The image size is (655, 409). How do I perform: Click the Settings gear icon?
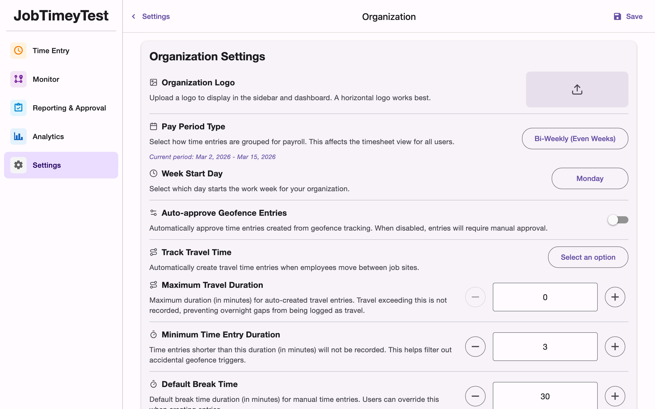coord(18,165)
